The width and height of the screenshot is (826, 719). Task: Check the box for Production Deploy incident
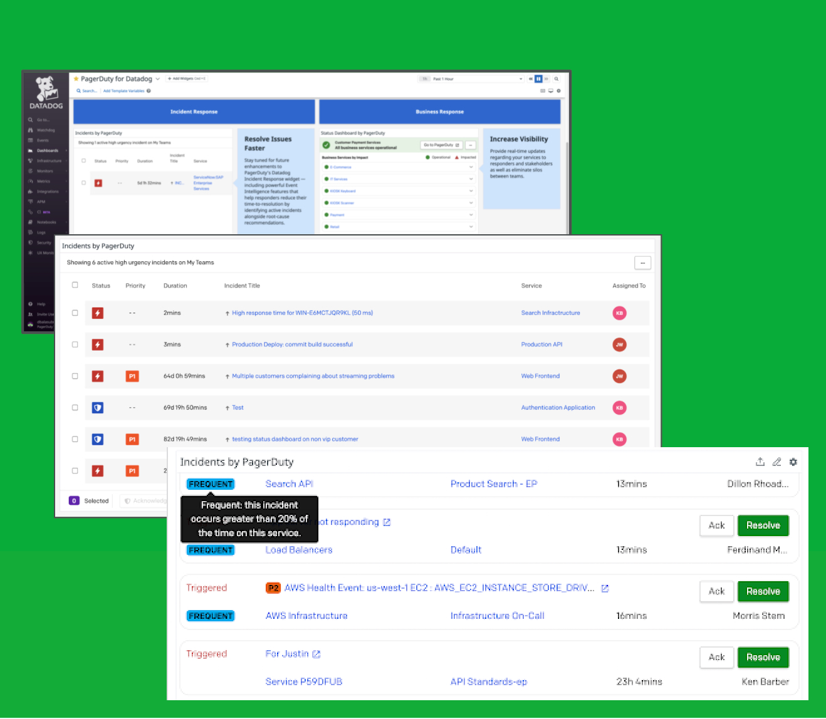75,344
